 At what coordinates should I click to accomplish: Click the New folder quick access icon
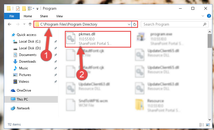[24, 9]
